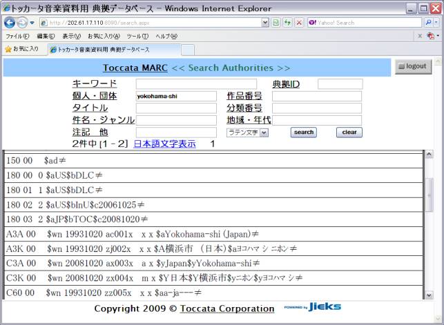Click the row A3A 00 $aYokohama-shi (Japan)
The height and width of the screenshot is (325, 444).
(213, 234)
